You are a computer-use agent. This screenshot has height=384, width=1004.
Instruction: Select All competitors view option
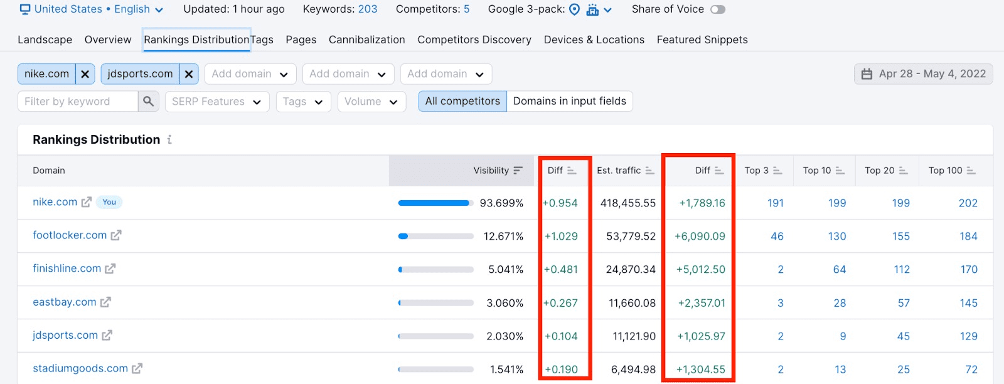462,101
